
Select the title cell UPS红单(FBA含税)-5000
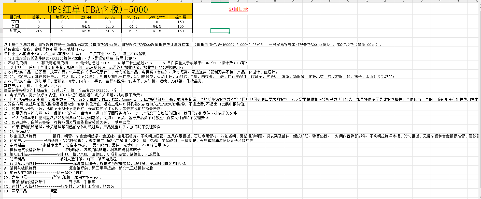pos(98,9)
